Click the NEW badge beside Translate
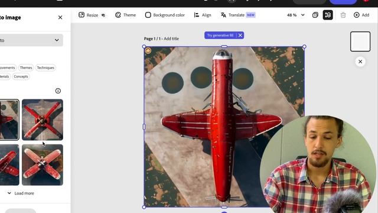Image resolution: width=378 pixels, height=213 pixels. point(250,15)
